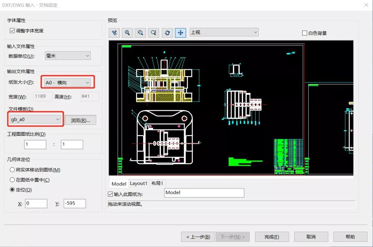Choose the 将实体移动到图纸 radio option
The image size is (373, 247).
(x=12, y=170)
